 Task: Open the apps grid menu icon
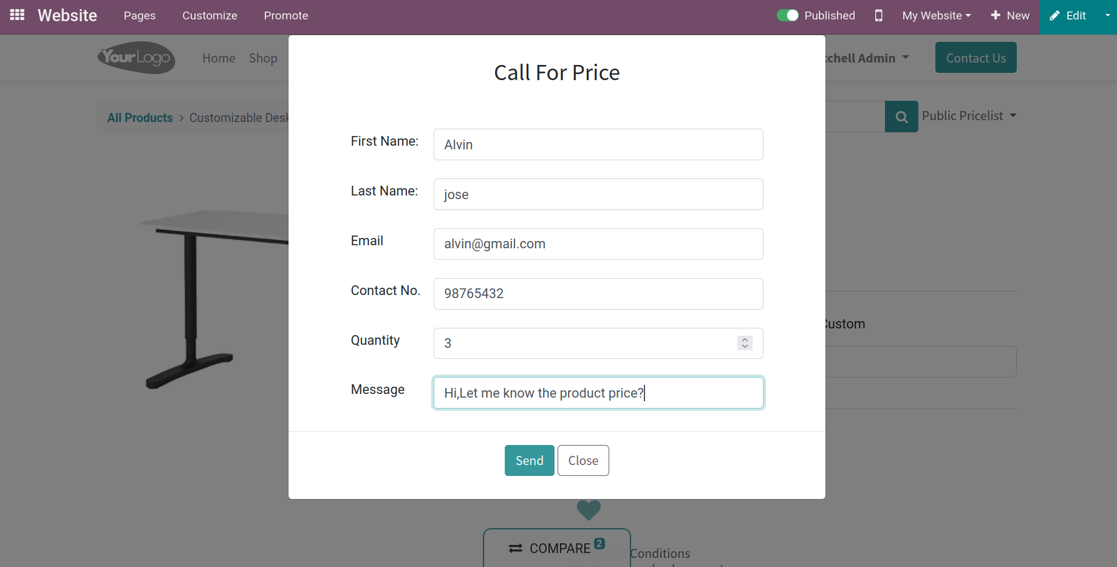pos(17,15)
